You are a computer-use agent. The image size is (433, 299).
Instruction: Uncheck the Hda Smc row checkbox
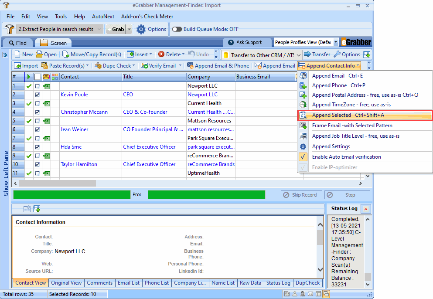[x=37, y=147]
